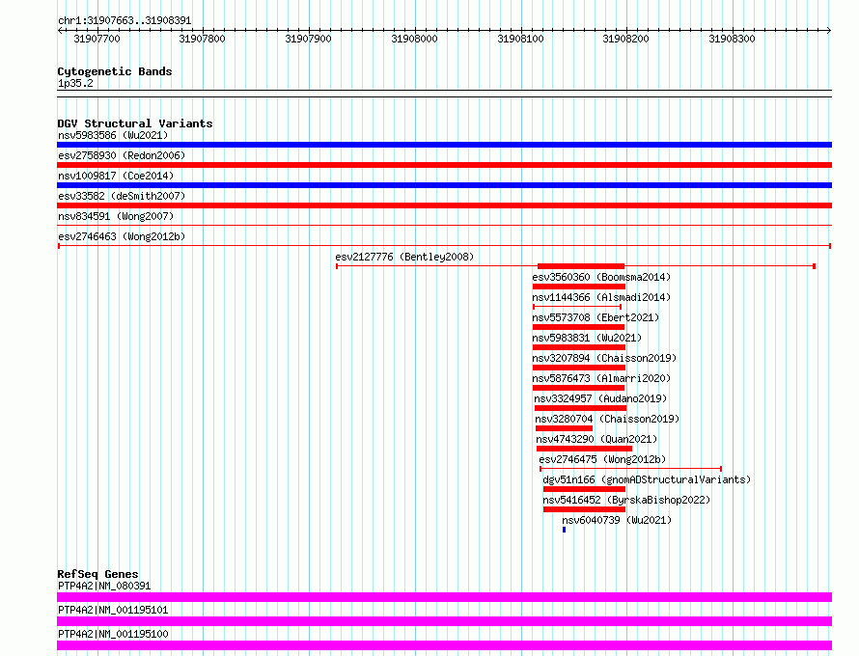Open the esv3560360 (Boomsma2014) variant label
This screenshot has width=859, height=656.
(x=601, y=277)
